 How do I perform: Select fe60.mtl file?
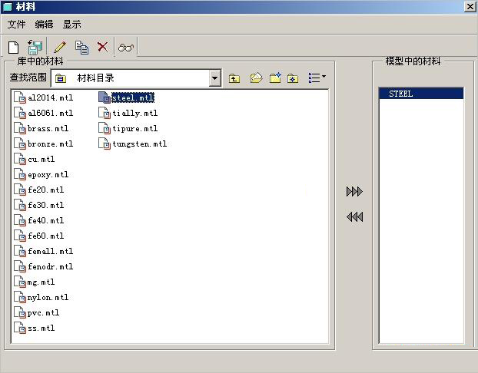(x=39, y=236)
